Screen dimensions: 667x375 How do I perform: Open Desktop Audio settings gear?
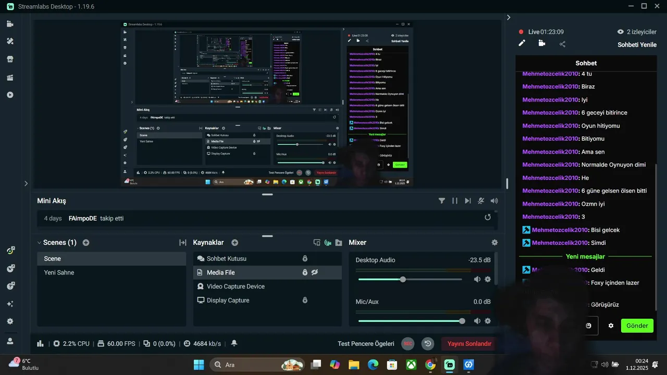488,279
